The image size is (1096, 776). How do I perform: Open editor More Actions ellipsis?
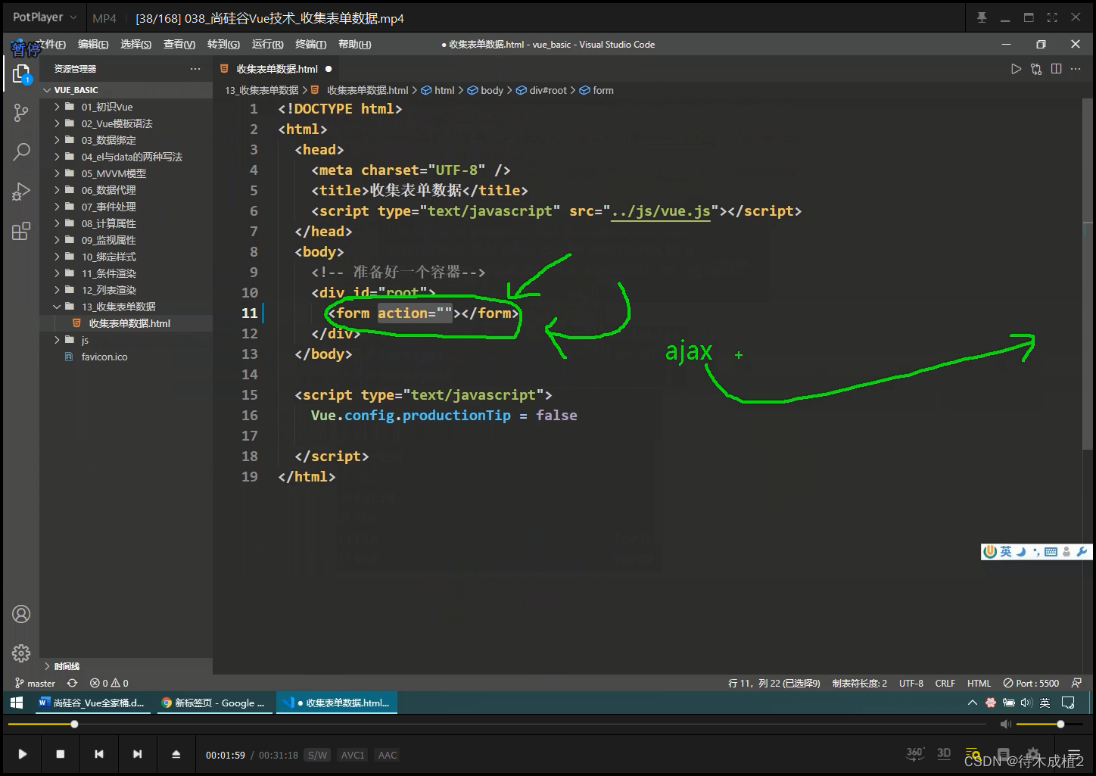(1076, 69)
